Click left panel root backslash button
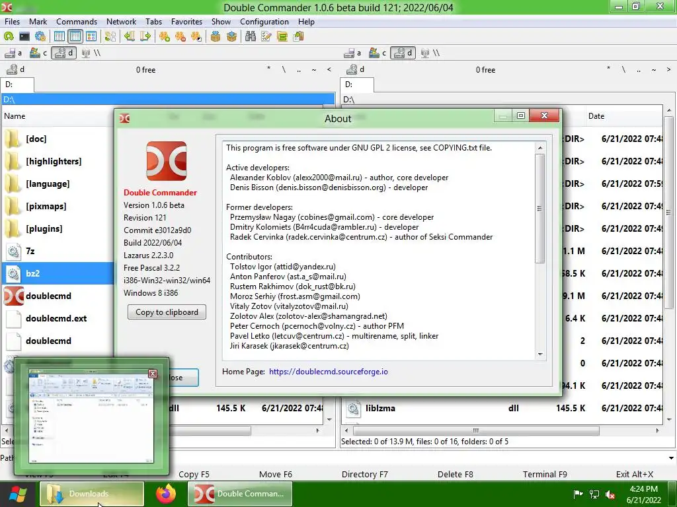The image size is (677, 507). point(284,69)
